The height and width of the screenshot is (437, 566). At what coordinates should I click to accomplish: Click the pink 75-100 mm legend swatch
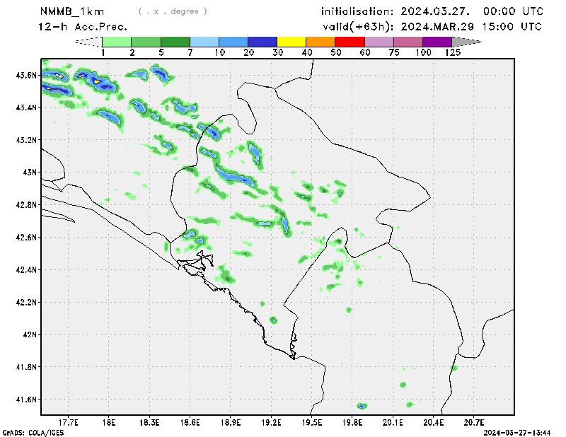[408, 42]
